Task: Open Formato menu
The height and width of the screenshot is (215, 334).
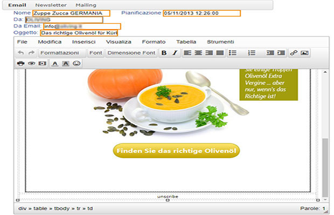Action: point(154,42)
